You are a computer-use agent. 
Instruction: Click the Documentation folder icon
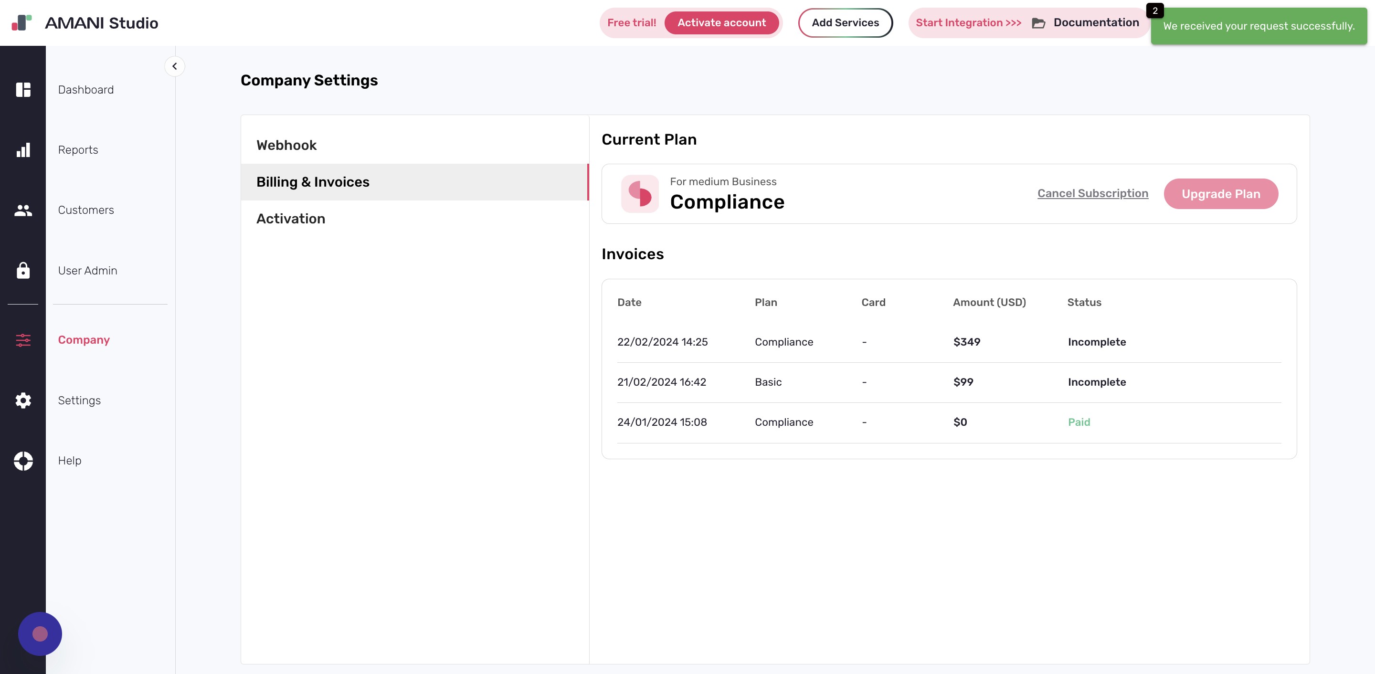[x=1037, y=22]
